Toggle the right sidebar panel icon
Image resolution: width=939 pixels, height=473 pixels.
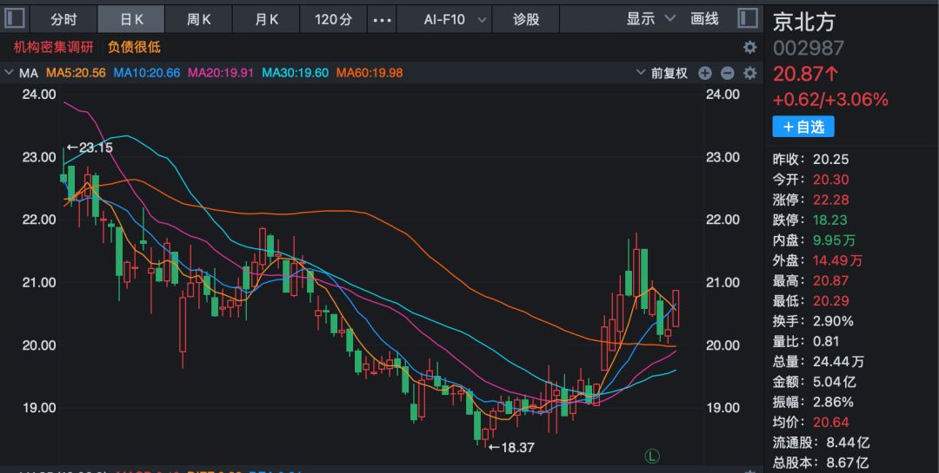click(x=747, y=18)
